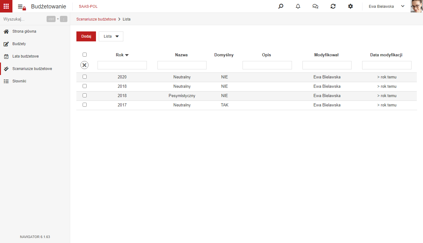The width and height of the screenshot is (423, 243).
Task: Click the red Dodaj button
Action: pyautogui.click(x=86, y=36)
